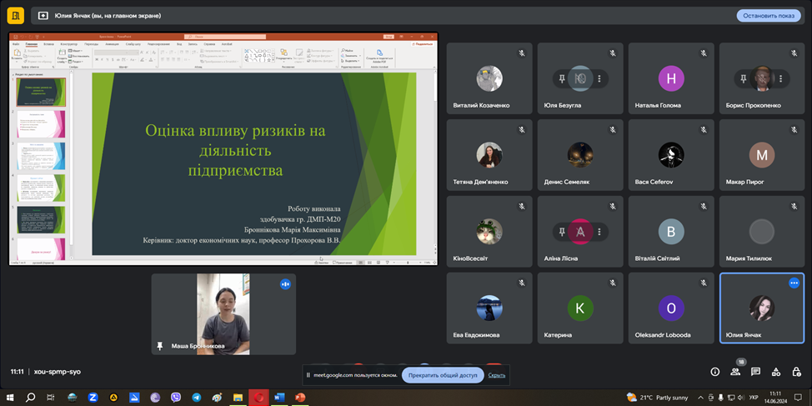Switch to Конструктор ribbon tab
The height and width of the screenshot is (406, 812).
click(x=69, y=44)
